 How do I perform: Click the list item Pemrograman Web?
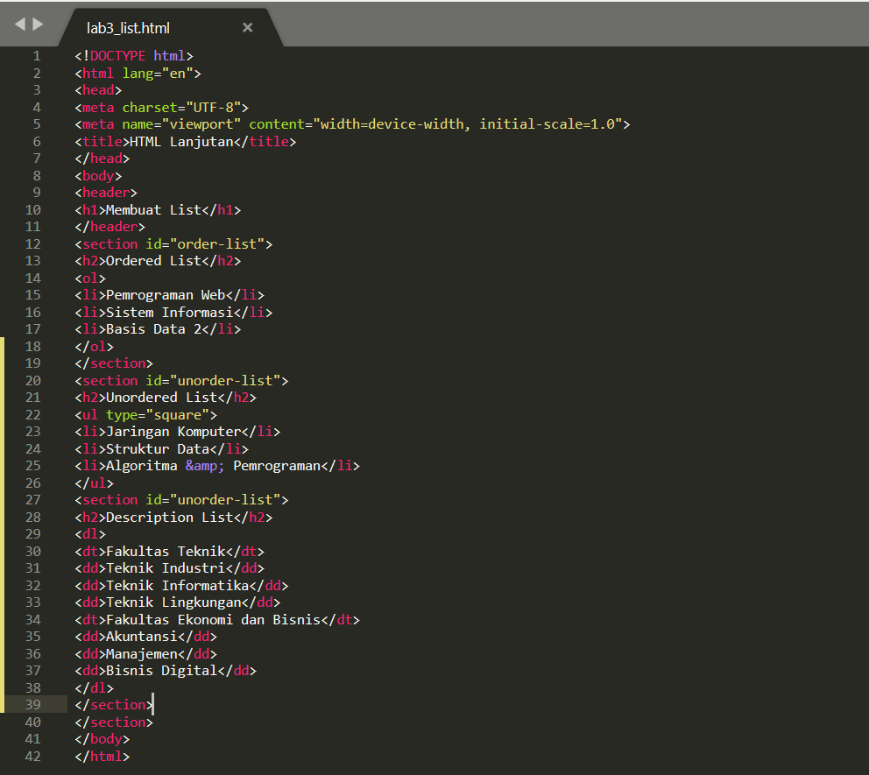point(160,294)
